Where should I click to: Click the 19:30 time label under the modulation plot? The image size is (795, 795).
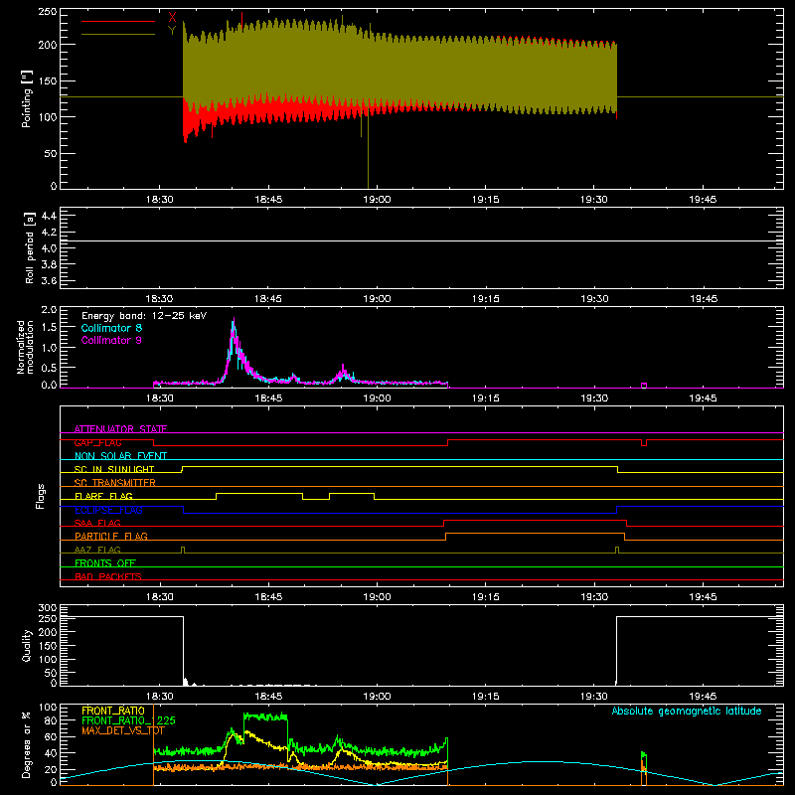[594, 398]
